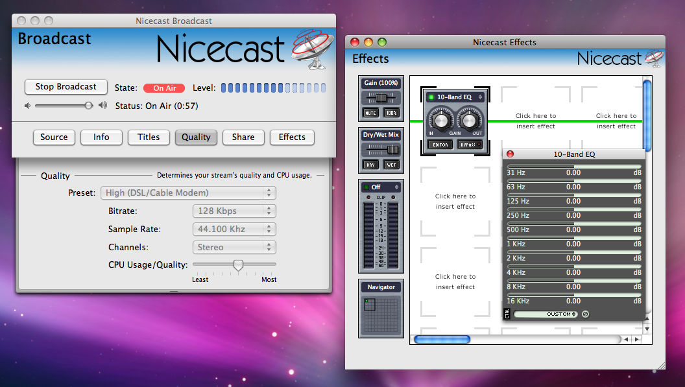
Task: Click the loud speaker icon beside the volume slider
Action: (103, 105)
